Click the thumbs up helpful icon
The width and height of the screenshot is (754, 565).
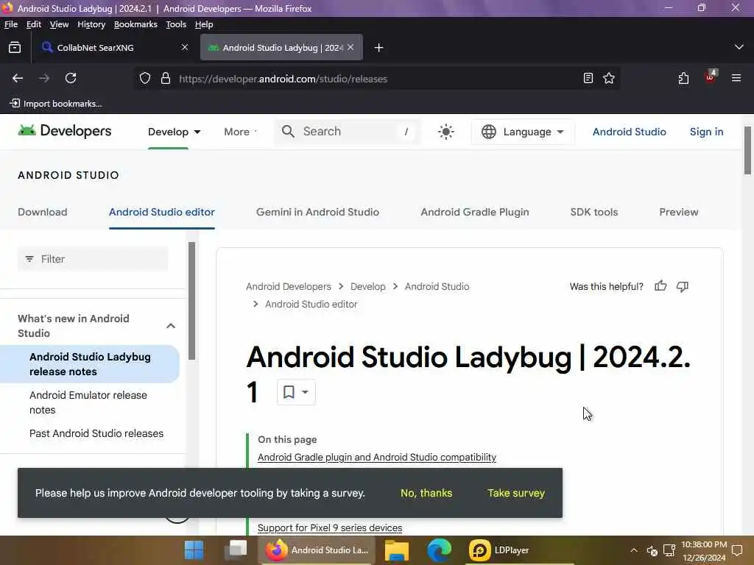point(660,286)
